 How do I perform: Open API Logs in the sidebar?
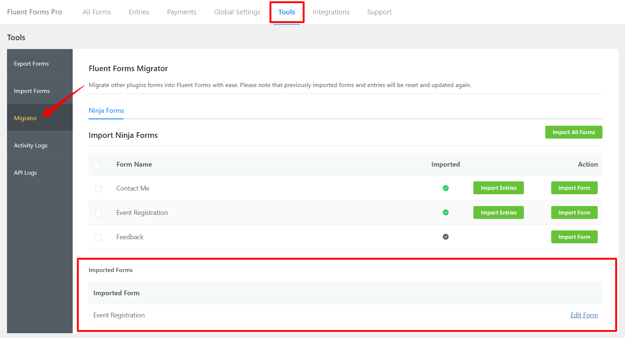40,173
